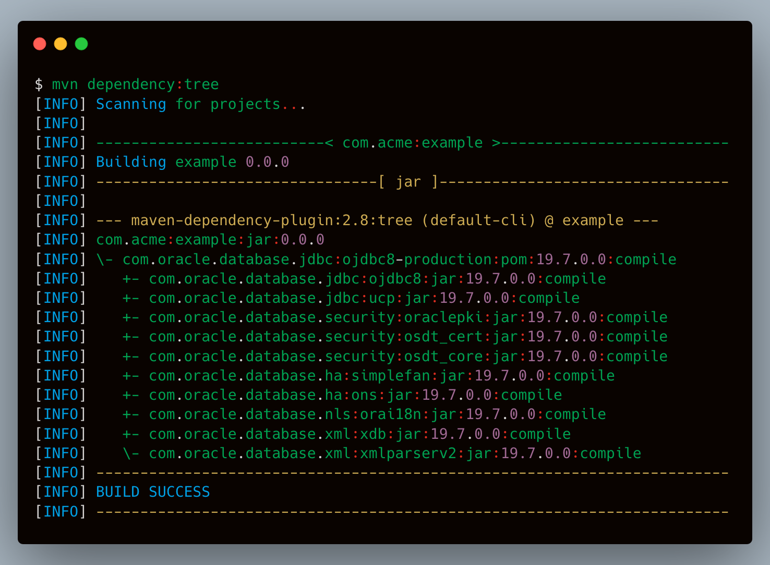
Task: Click the 'Building example 0.0.0' line
Action: coord(192,162)
